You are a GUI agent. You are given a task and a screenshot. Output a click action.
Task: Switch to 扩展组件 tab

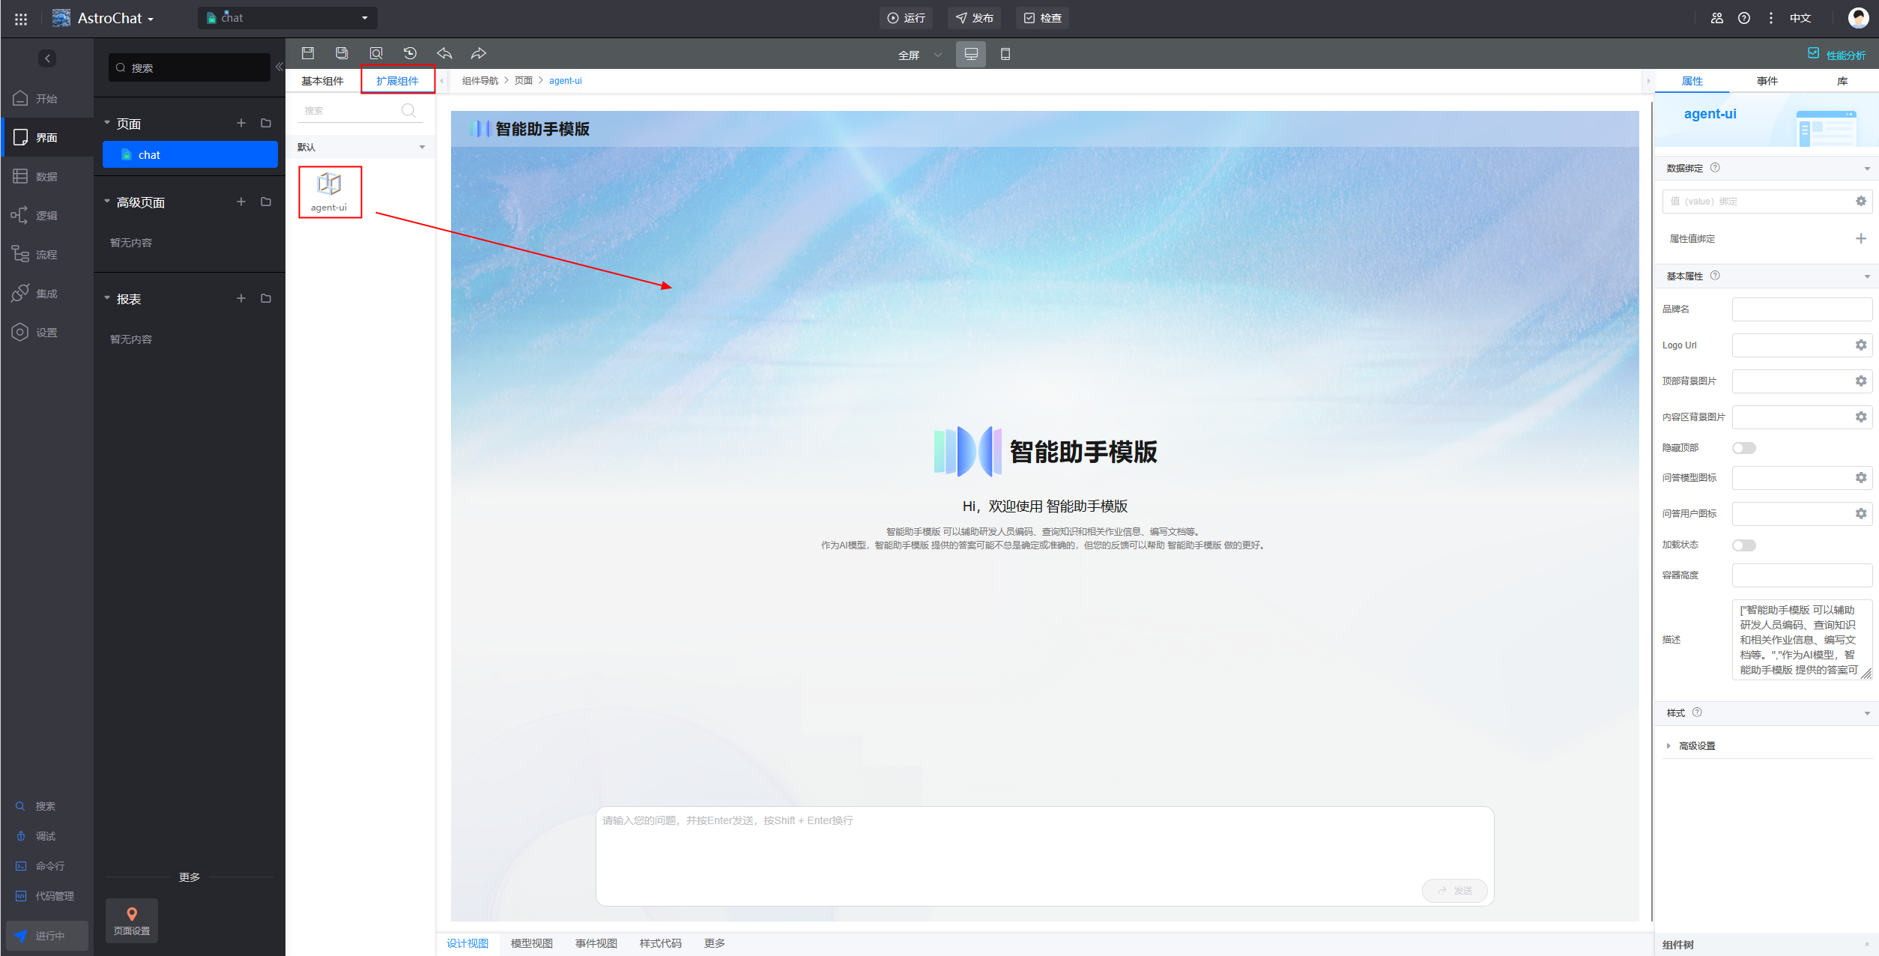[398, 81]
